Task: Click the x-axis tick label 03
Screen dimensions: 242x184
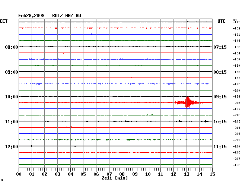Action: click(57, 174)
